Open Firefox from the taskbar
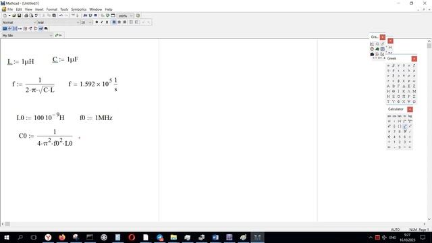This screenshot has height=243, width=432. point(62,237)
